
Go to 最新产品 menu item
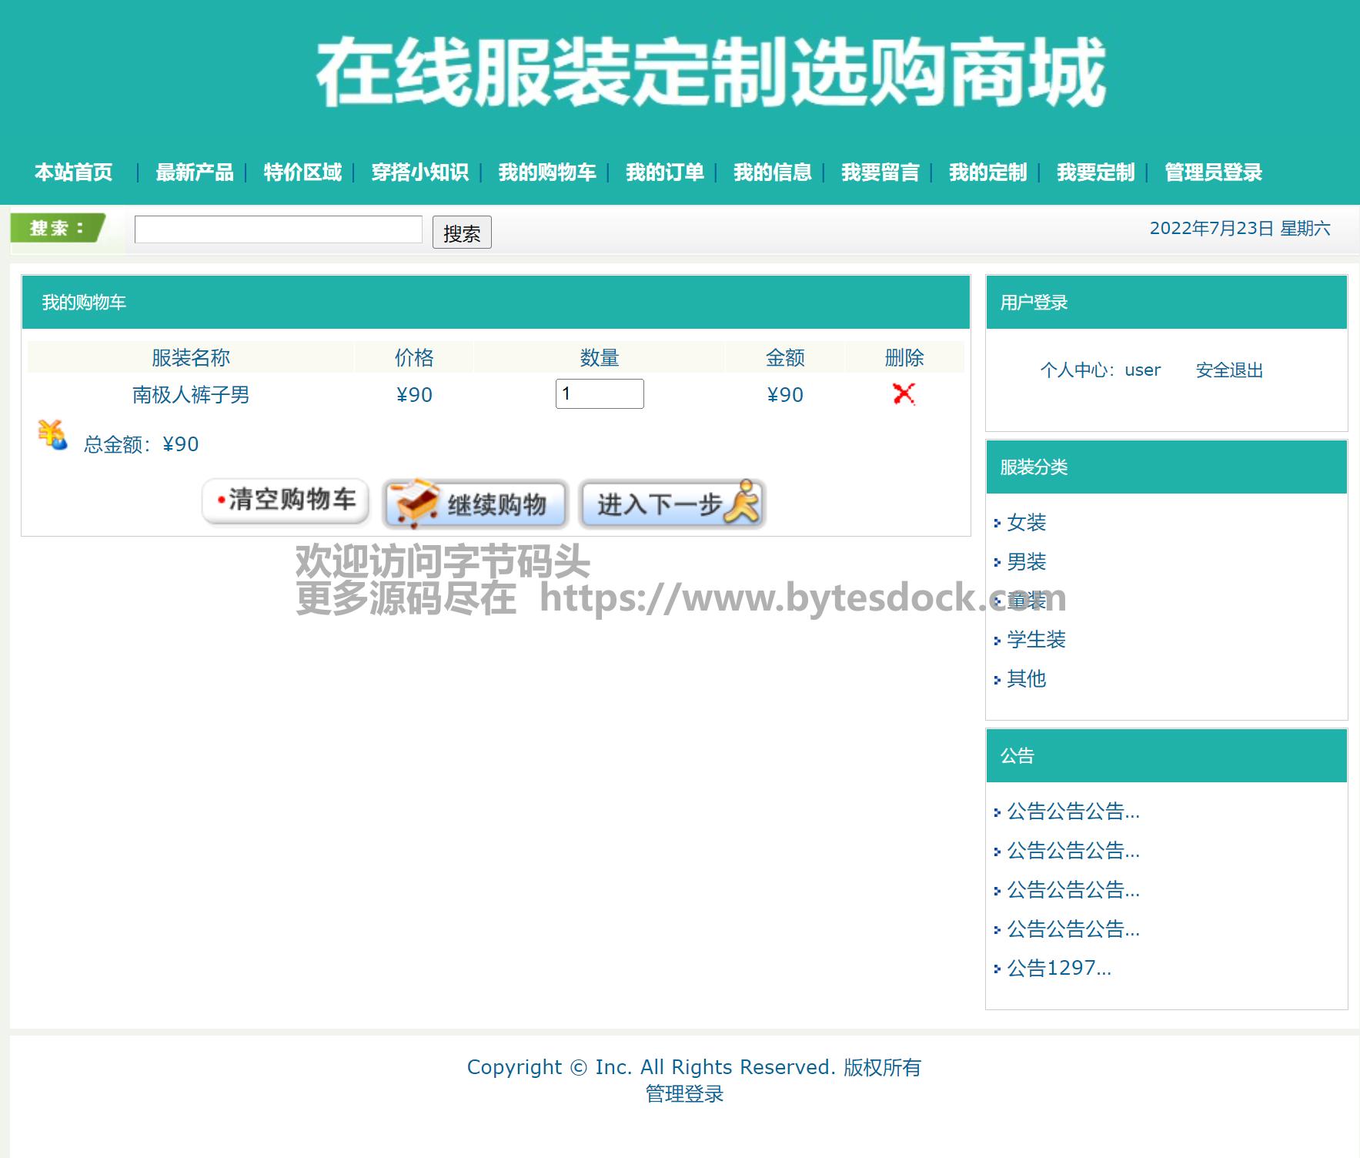pos(194,172)
